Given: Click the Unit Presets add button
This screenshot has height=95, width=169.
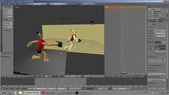Looking at the screenshot, I should coord(163,42).
